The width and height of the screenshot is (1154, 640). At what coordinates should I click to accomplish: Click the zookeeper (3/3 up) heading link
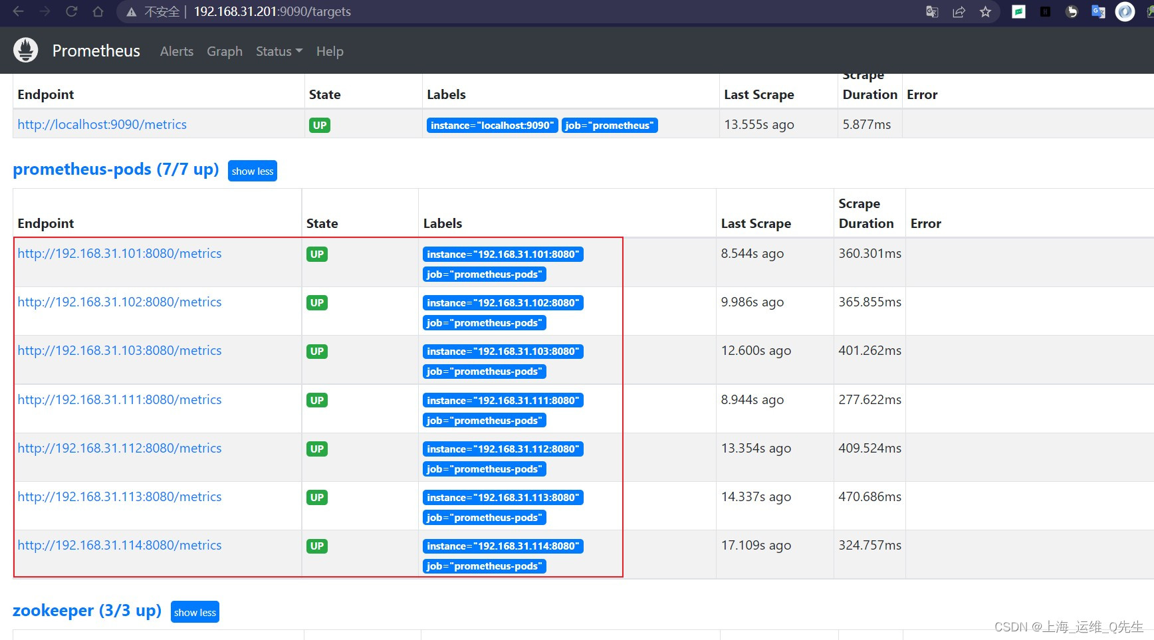click(87, 610)
